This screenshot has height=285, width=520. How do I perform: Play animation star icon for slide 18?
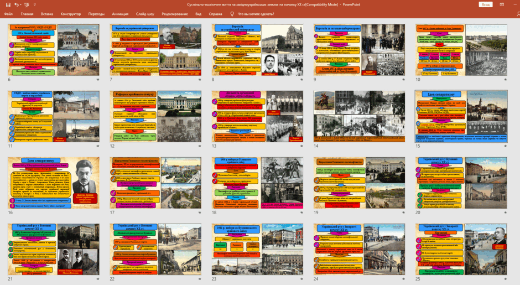(301, 213)
